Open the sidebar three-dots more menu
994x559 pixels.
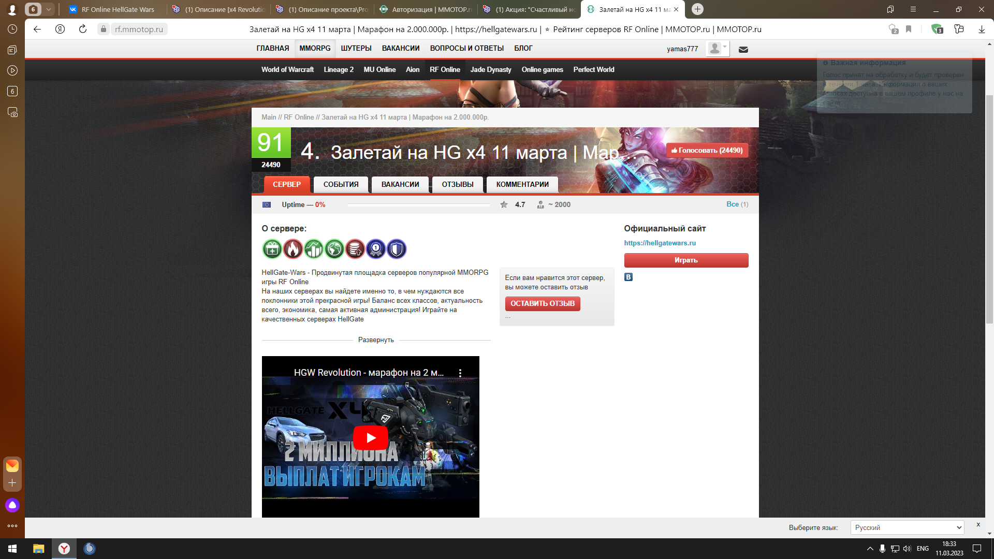point(12,526)
